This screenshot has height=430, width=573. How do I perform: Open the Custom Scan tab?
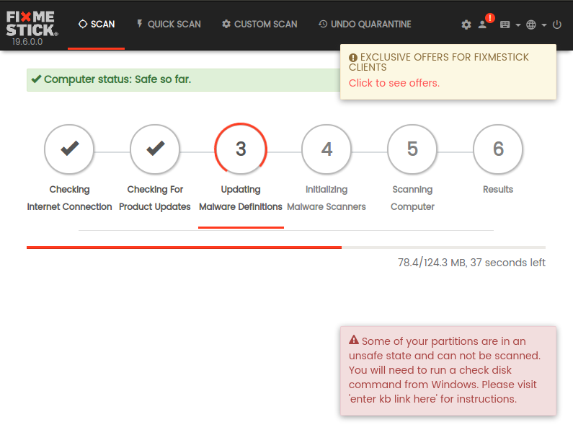pos(259,24)
